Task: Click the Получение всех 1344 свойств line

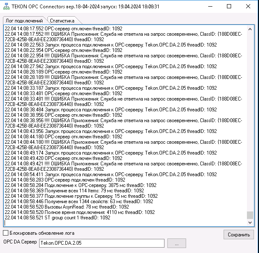Action: pos(79,201)
